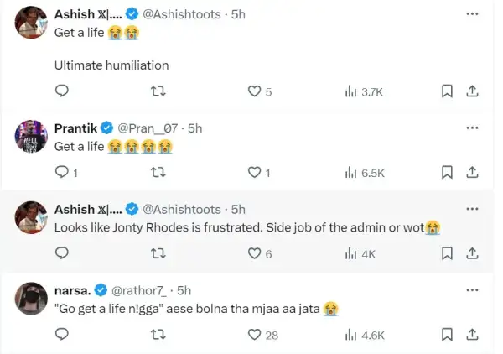503x354 pixels.
Task: Like narsa's tweet with 28 likes
Action: pos(256,335)
